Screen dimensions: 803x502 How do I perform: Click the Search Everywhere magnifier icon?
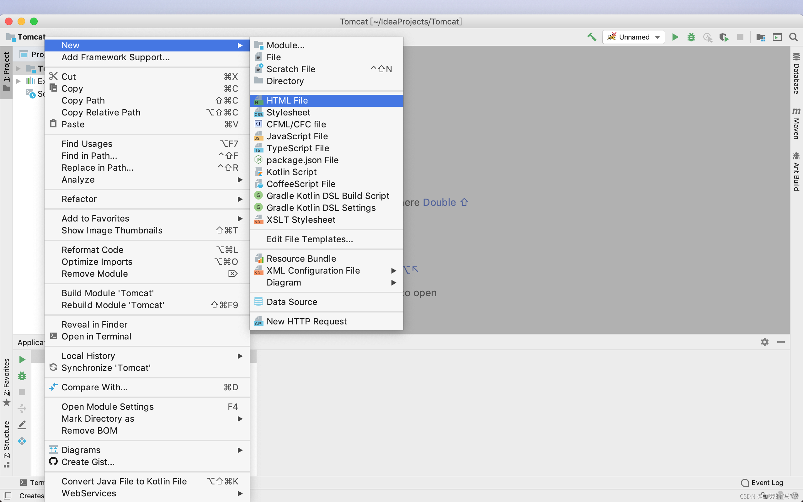pyautogui.click(x=793, y=37)
